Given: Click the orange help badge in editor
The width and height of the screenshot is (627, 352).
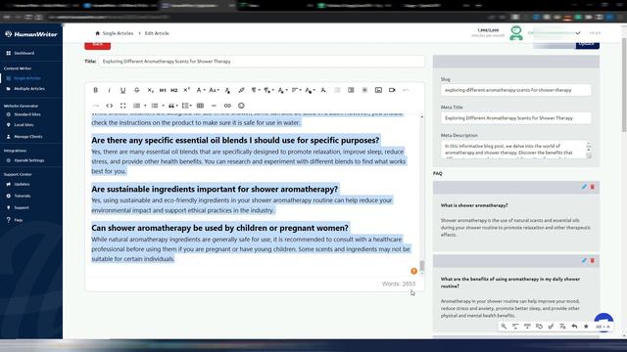Looking at the screenshot, I should point(413,272).
